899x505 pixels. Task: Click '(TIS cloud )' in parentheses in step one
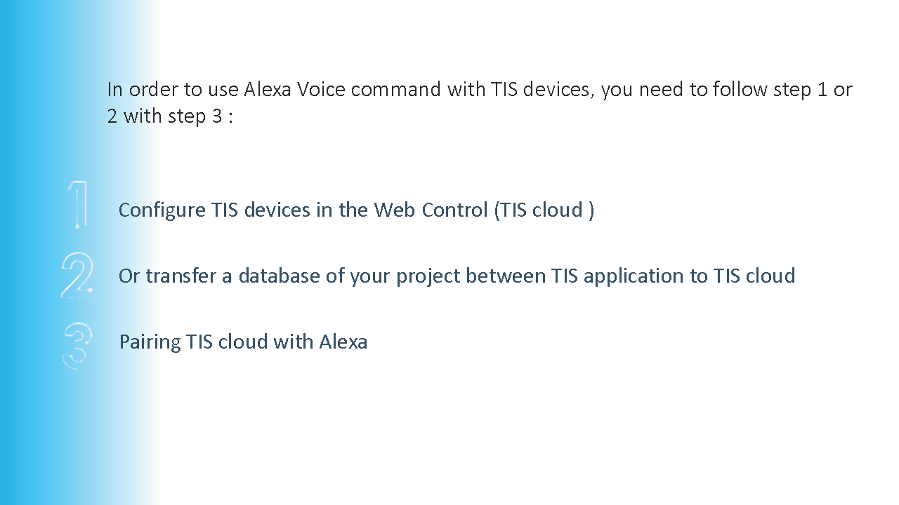pyautogui.click(x=544, y=210)
